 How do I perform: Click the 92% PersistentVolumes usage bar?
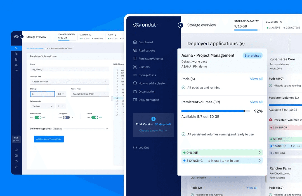[215, 111]
